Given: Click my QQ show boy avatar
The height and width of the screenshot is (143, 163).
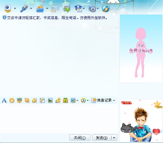Looking at the screenshot, I should coord(141,121).
